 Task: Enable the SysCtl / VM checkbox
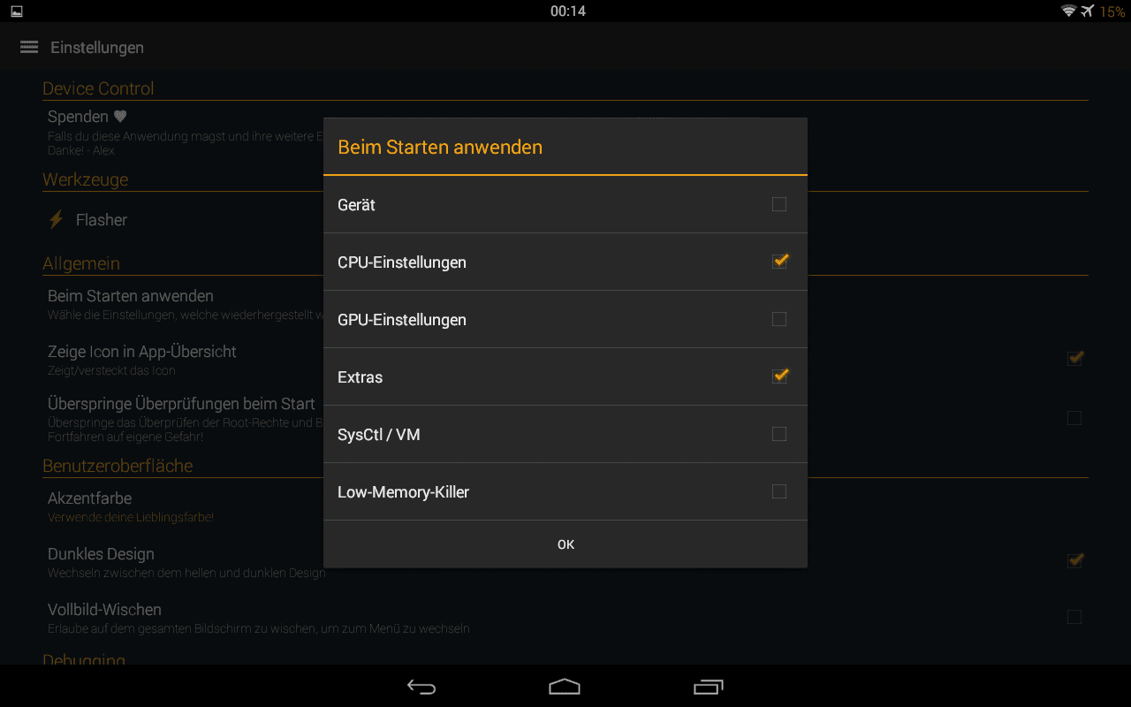click(778, 434)
